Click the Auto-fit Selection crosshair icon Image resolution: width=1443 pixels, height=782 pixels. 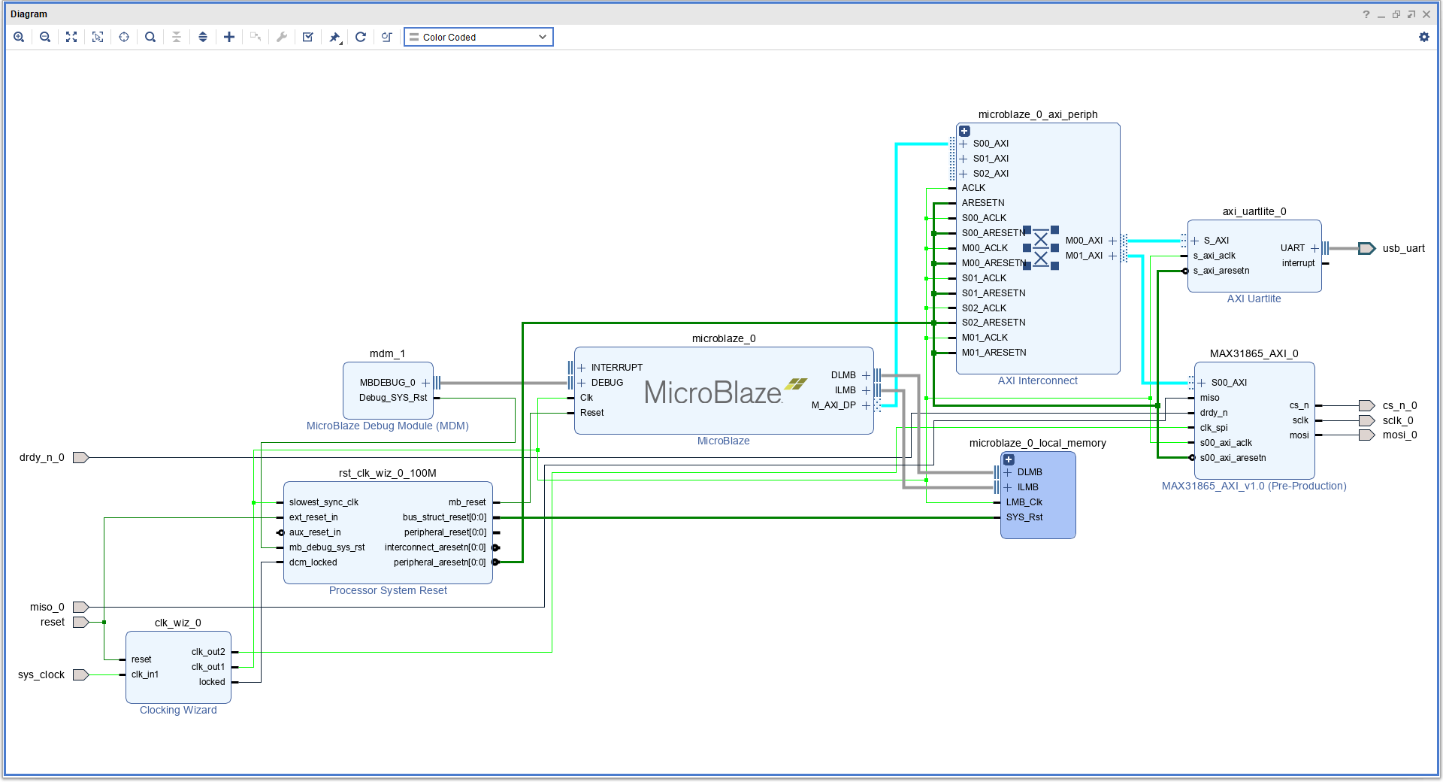pos(124,37)
